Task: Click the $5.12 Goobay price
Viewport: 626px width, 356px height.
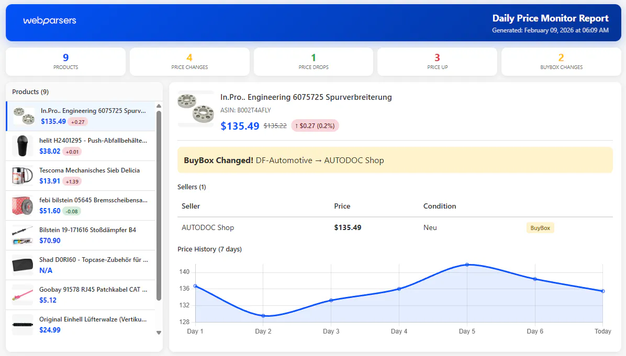Action: tap(48, 300)
